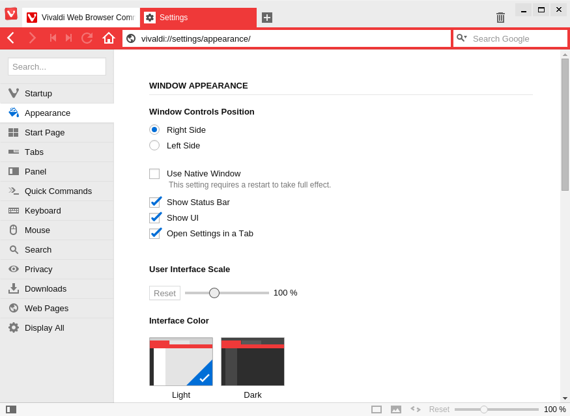This screenshot has width=570, height=416.
Task: Open the Search settings section
Action: pyautogui.click(x=57, y=249)
